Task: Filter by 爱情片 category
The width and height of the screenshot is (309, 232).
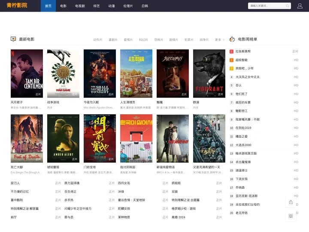Action: click(x=128, y=40)
